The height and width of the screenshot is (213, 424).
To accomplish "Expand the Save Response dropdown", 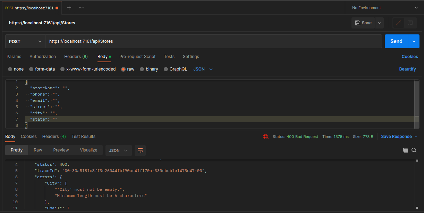I will (399, 137).
